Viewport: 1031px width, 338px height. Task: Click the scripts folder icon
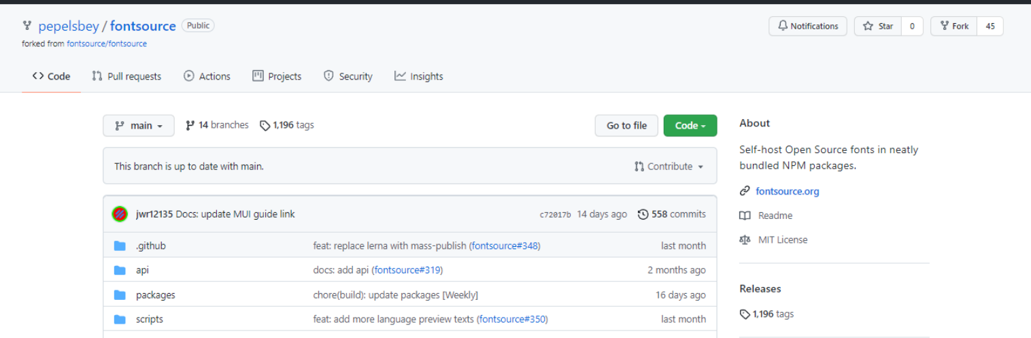[x=120, y=319]
